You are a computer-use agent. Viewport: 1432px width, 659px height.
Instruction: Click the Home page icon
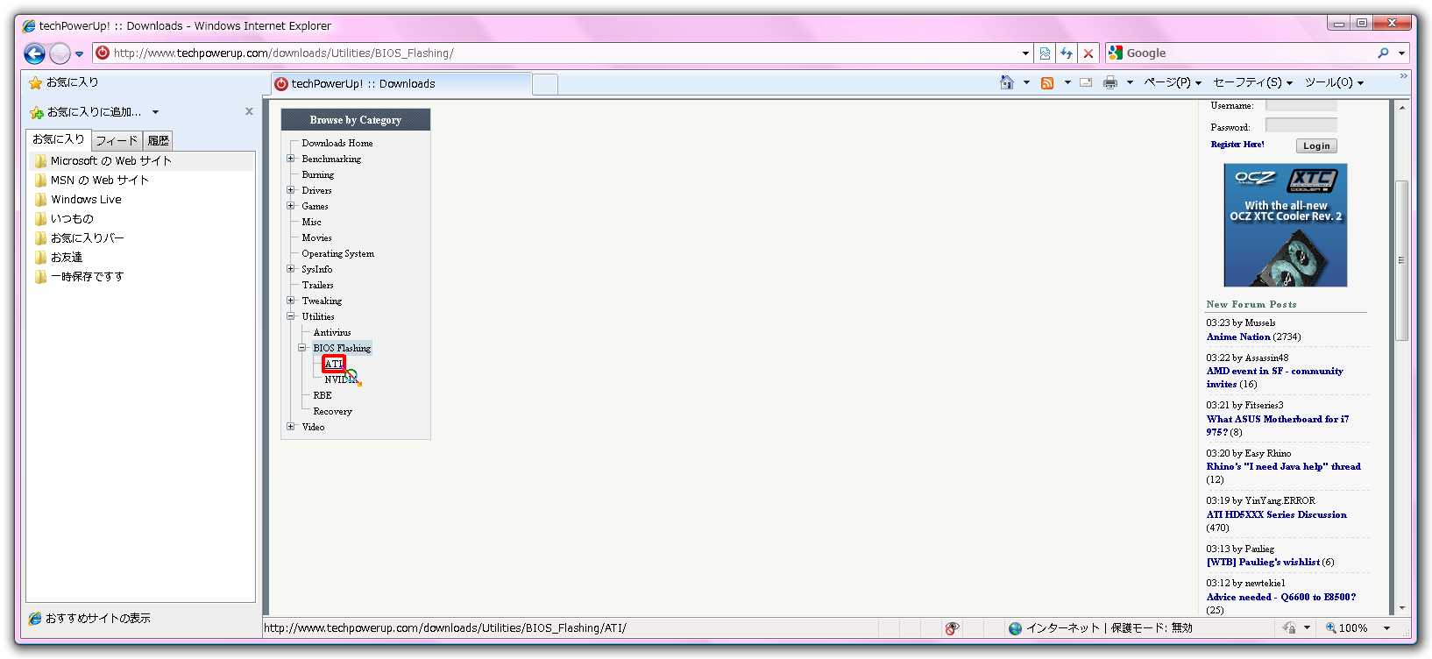point(1007,82)
